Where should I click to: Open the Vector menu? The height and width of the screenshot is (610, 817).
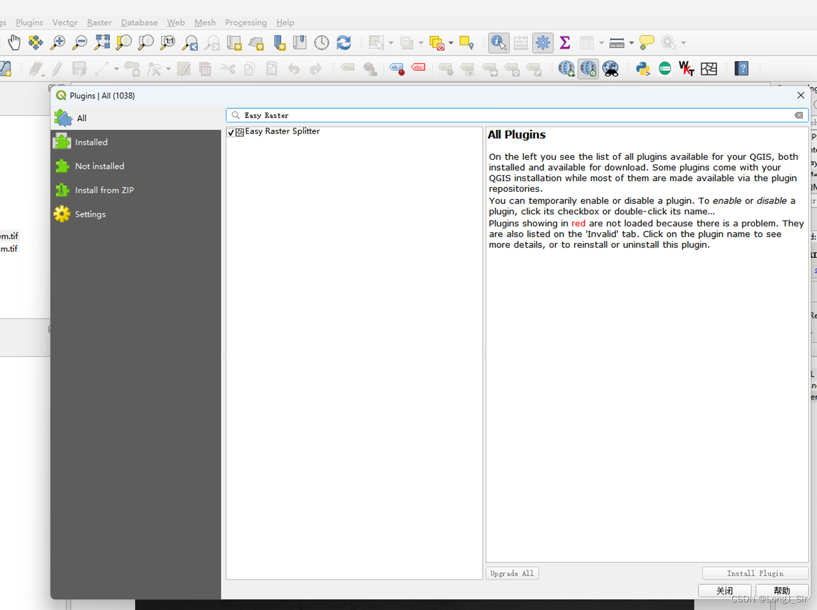click(x=65, y=22)
